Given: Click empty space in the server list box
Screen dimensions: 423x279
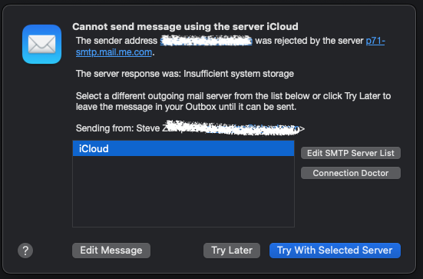Looking at the screenshot, I should pyautogui.click(x=183, y=191).
